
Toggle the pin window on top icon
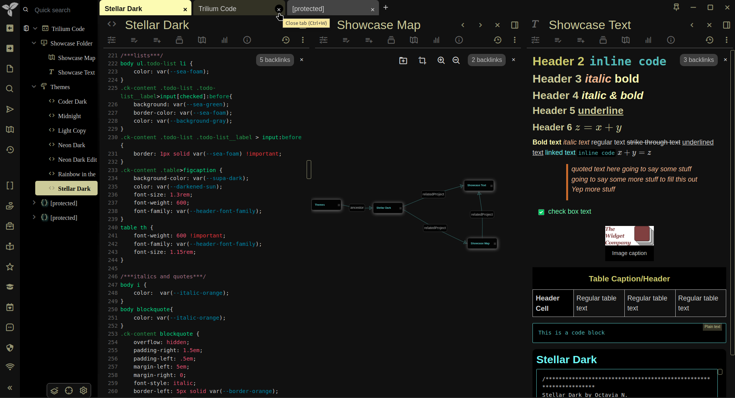tap(676, 7)
